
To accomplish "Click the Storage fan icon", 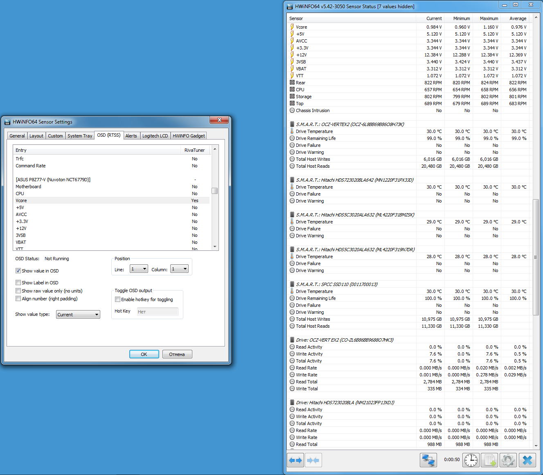I will coord(292,97).
